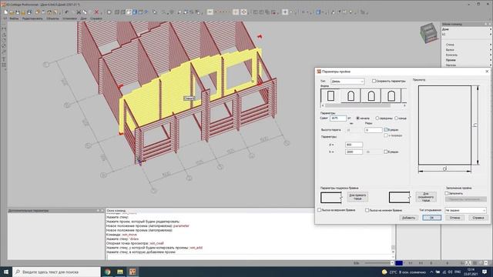Open the Тип dropdown showing Дверь
The image size is (493, 277).
click(x=347, y=82)
